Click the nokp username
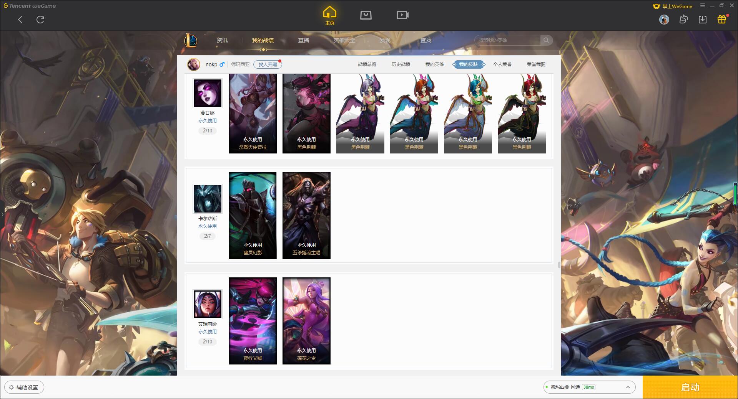This screenshot has height=399, width=738. (x=211, y=64)
